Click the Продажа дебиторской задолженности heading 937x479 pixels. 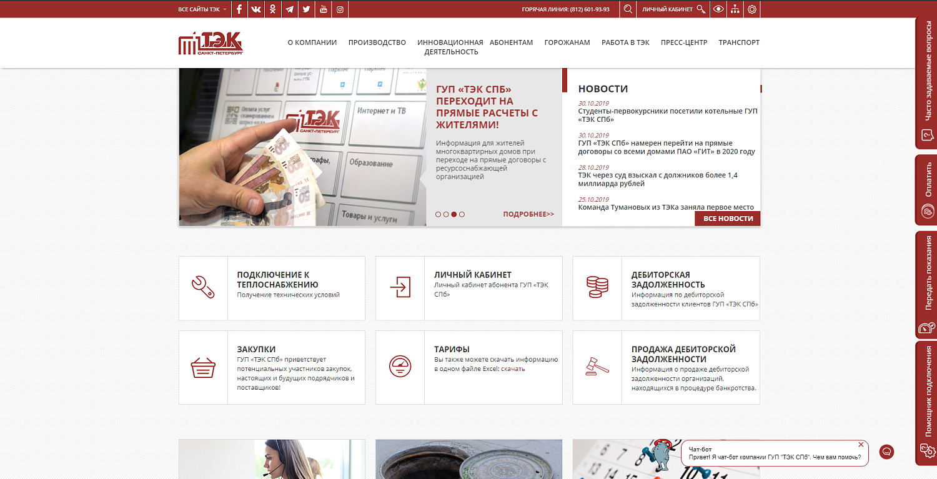point(683,354)
